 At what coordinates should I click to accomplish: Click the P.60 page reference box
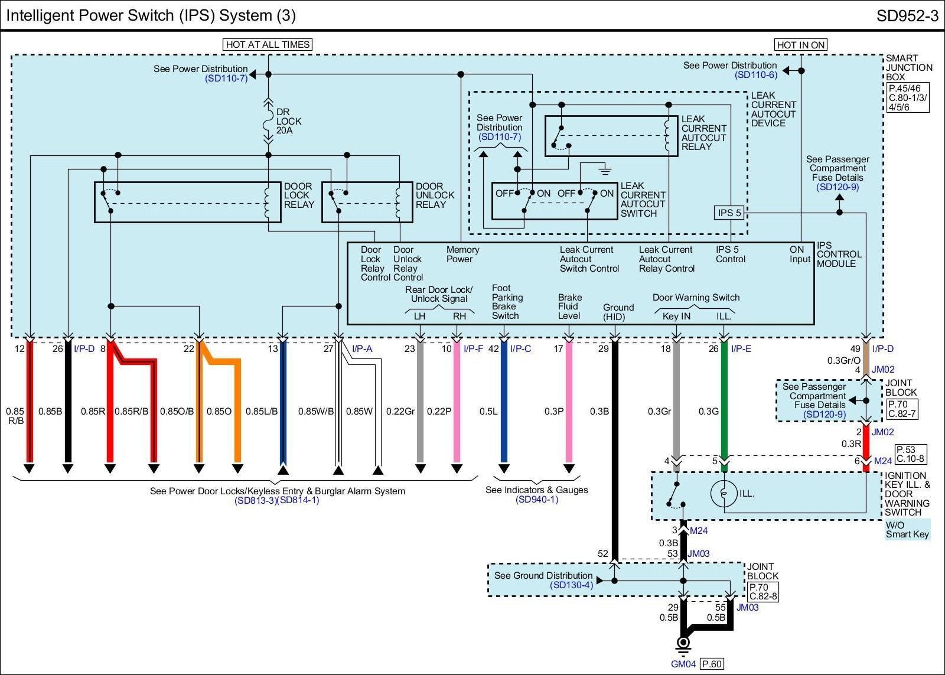(x=712, y=664)
